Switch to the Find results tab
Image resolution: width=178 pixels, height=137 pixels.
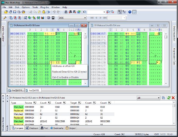tap(44, 128)
